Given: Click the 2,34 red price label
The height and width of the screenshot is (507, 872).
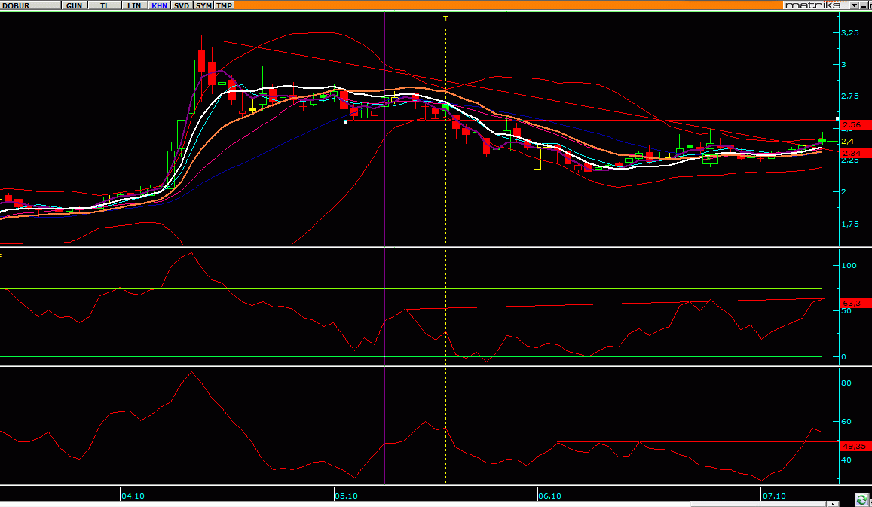Looking at the screenshot, I should pos(855,153).
